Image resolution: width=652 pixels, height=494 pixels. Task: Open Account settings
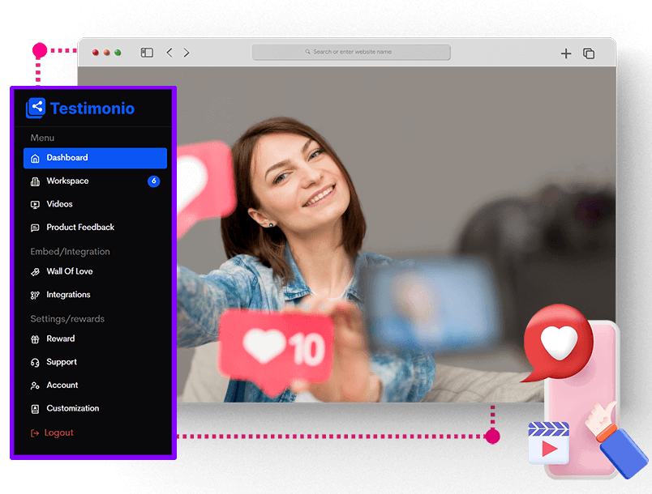[x=62, y=385]
